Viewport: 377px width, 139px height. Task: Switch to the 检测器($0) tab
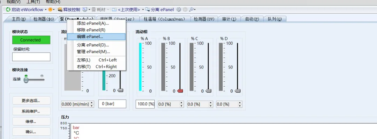44,19
